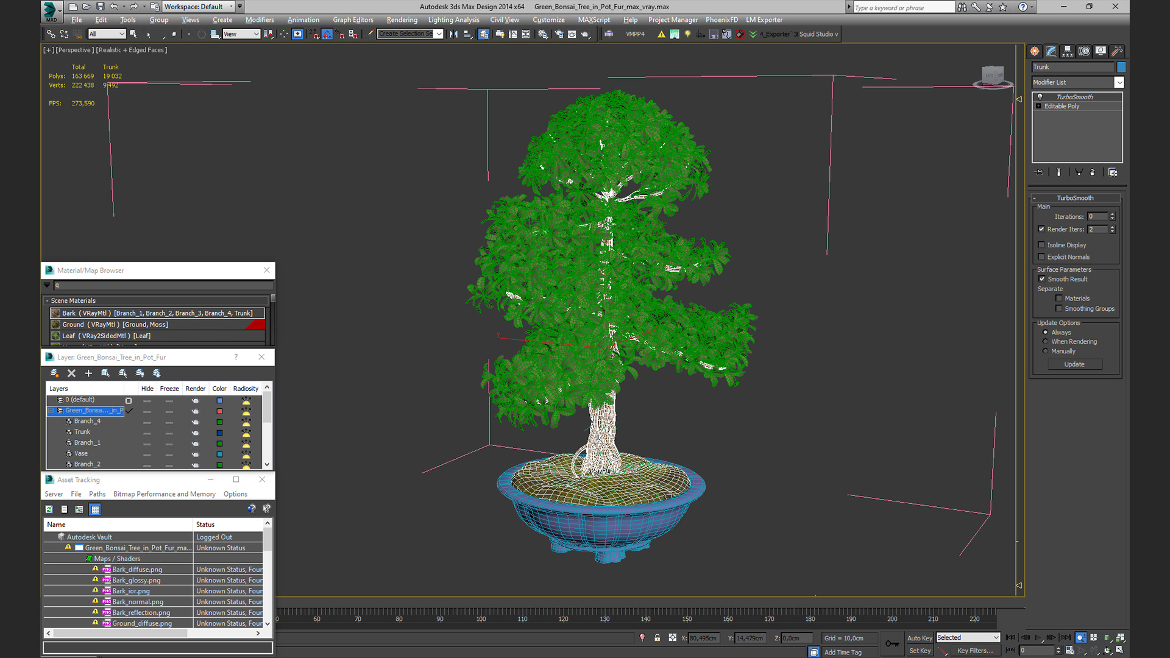
Task: Click the Configure Modifier Sets icon
Action: point(1113,172)
